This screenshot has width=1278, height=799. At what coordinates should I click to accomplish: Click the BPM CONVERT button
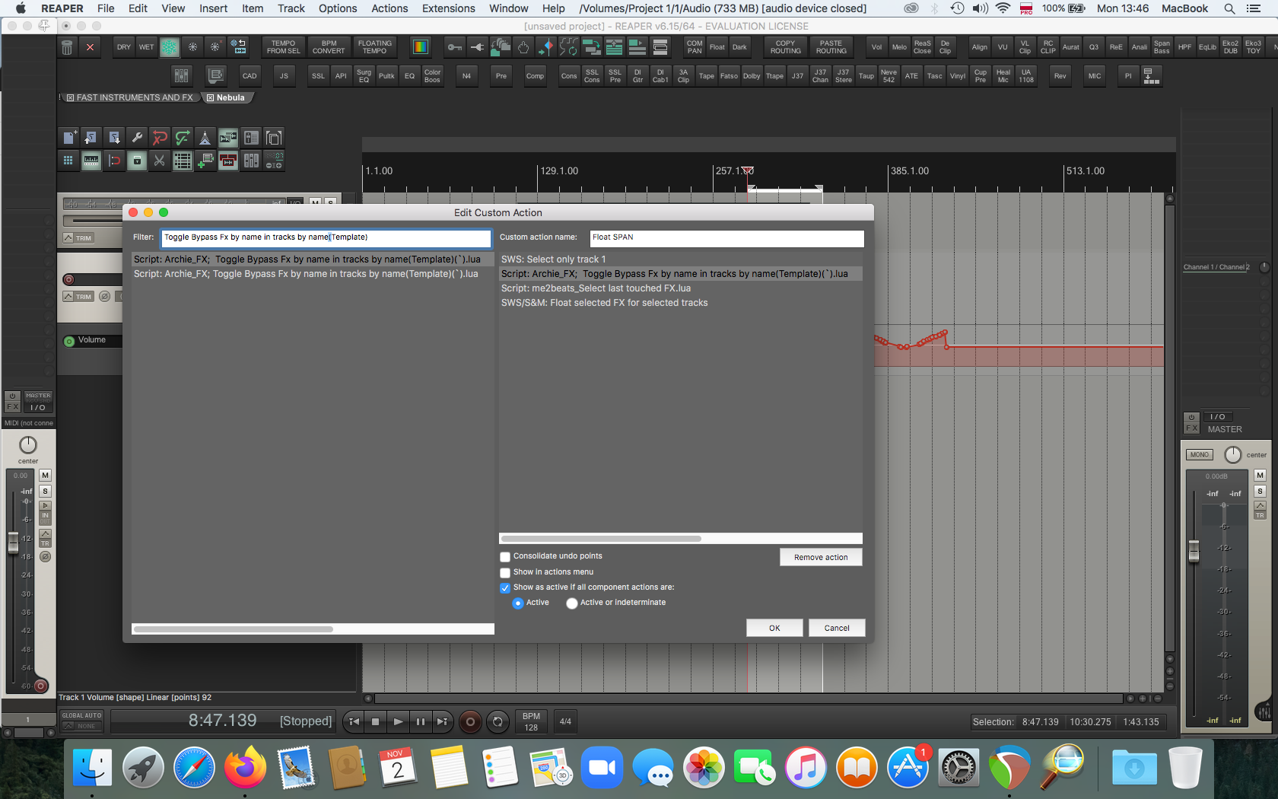tap(329, 47)
